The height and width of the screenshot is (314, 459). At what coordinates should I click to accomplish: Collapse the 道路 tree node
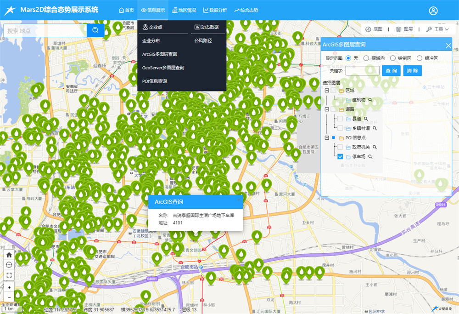(327, 109)
